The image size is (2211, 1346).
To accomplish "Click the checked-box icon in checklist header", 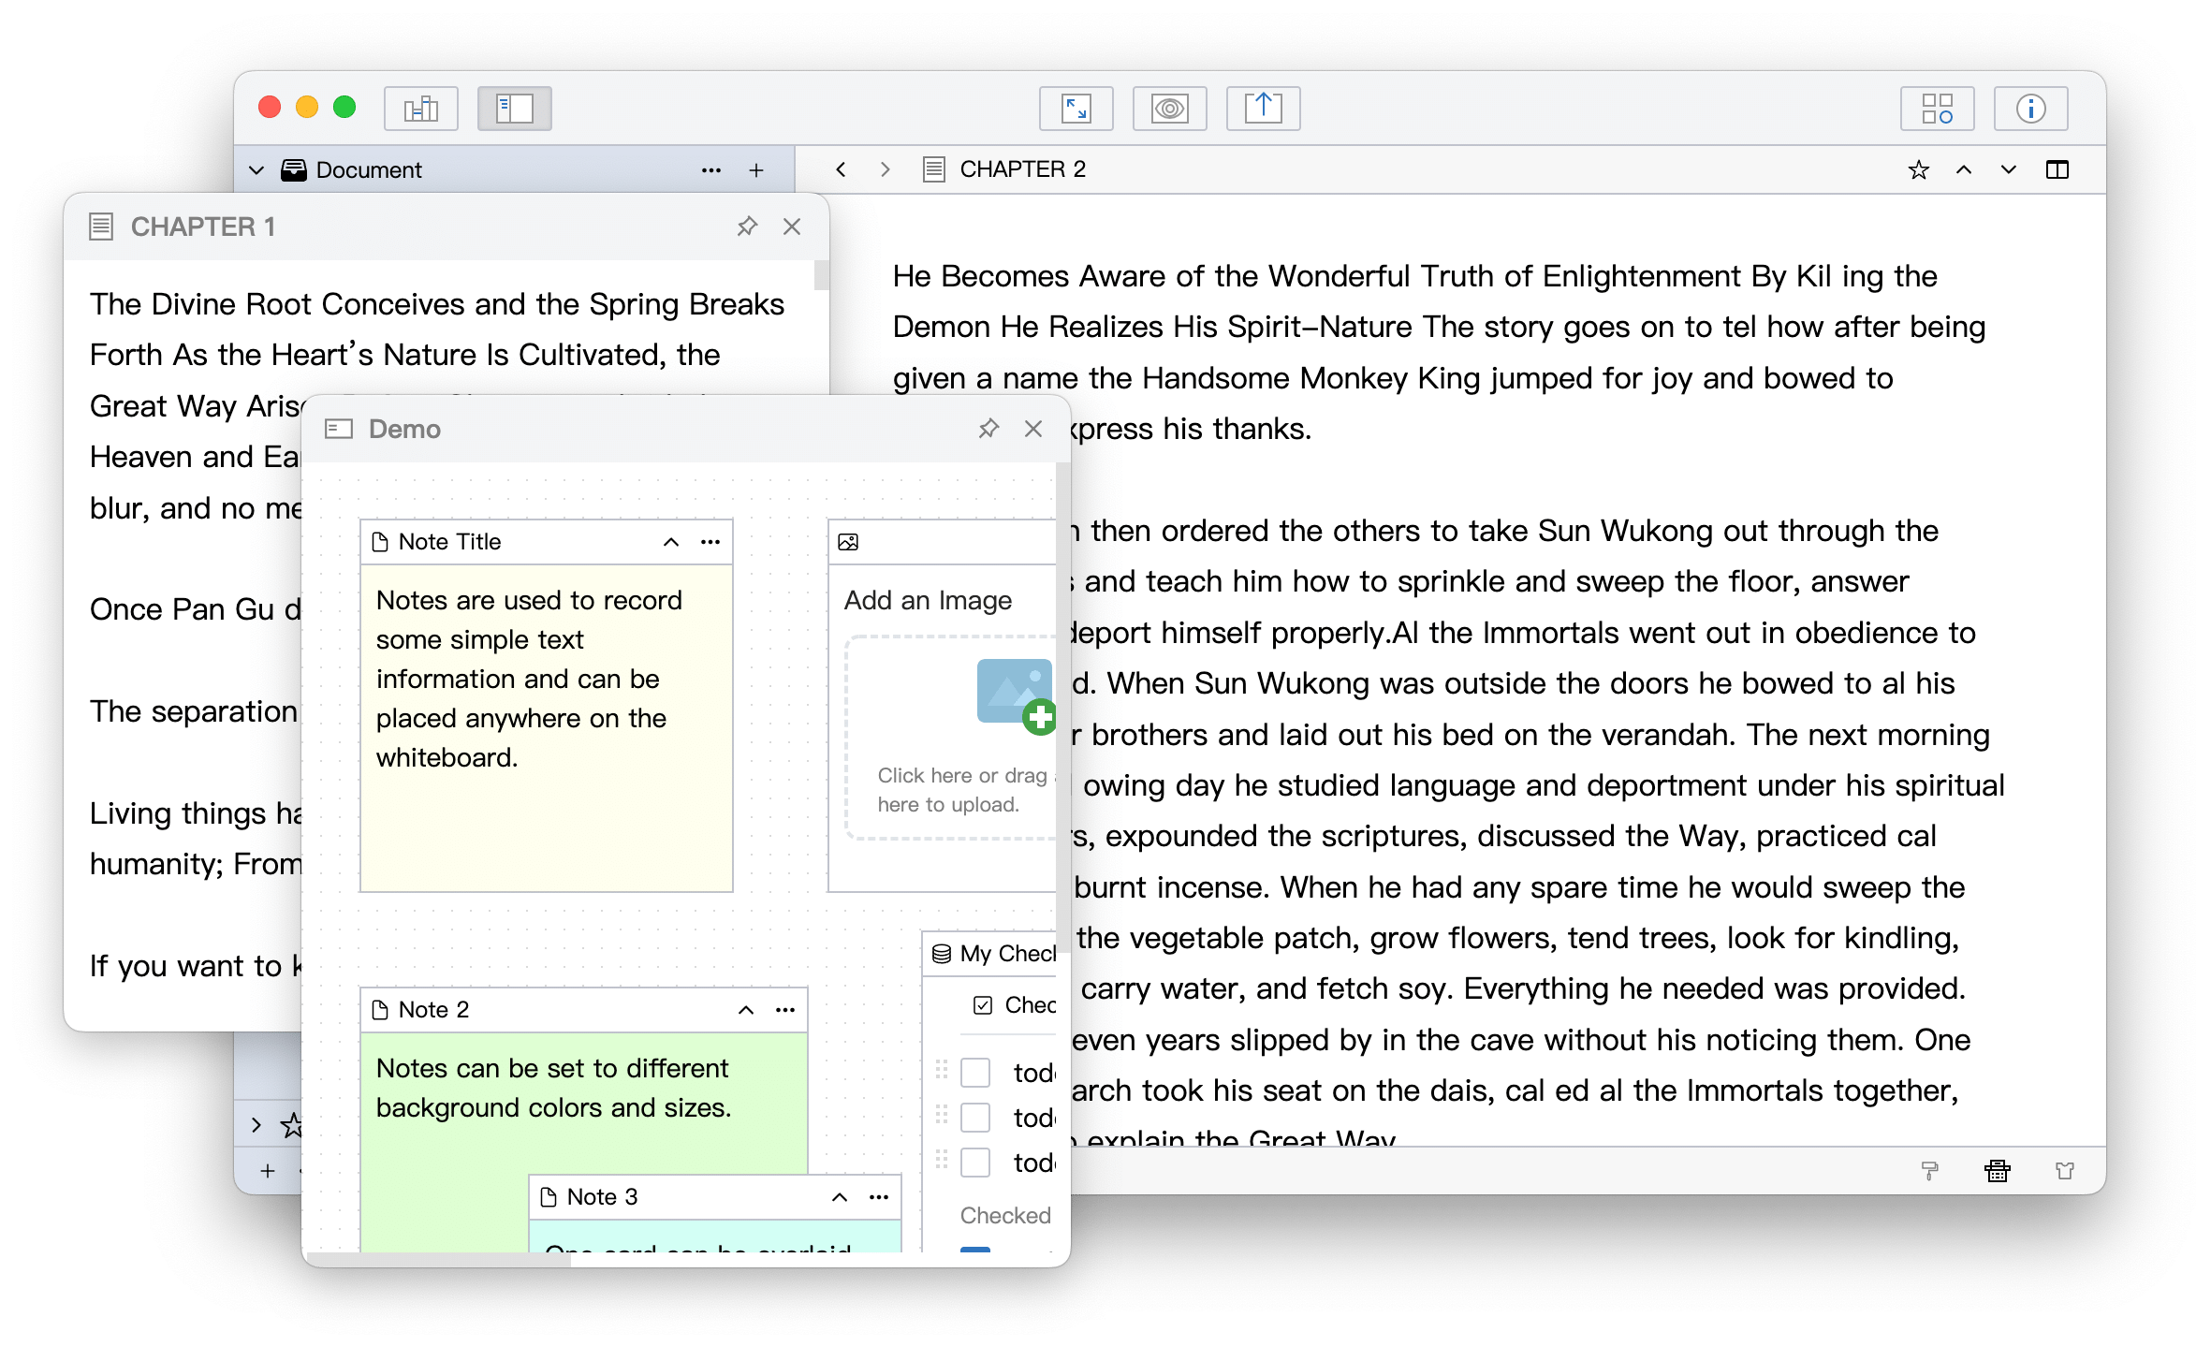I will (x=983, y=1005).
